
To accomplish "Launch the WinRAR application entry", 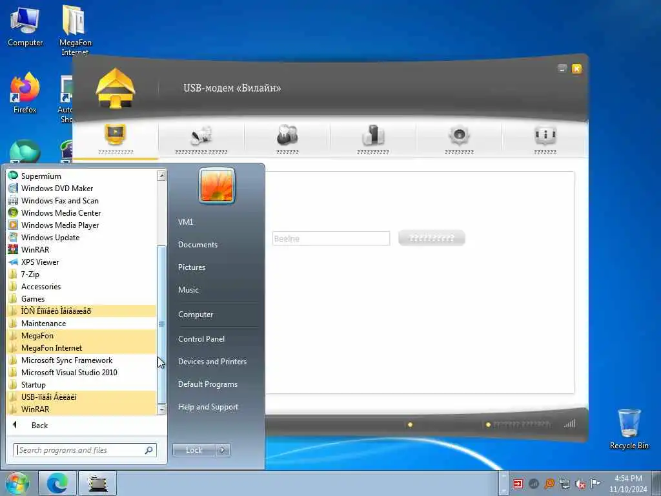I will coord(81,249).
